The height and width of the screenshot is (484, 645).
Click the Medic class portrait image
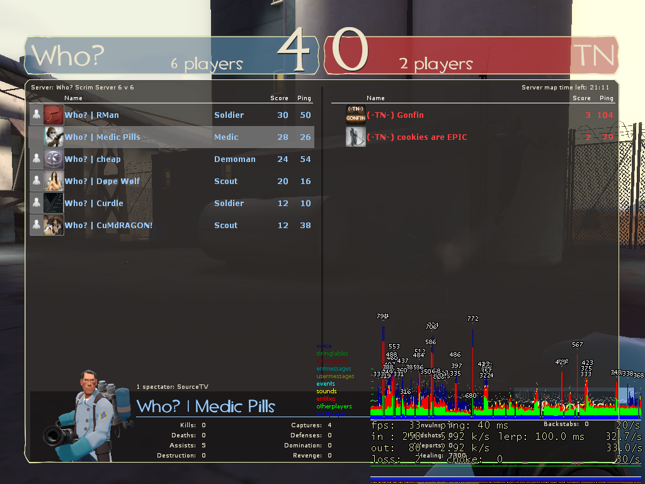pyautogui.click(x=87, y=416)
